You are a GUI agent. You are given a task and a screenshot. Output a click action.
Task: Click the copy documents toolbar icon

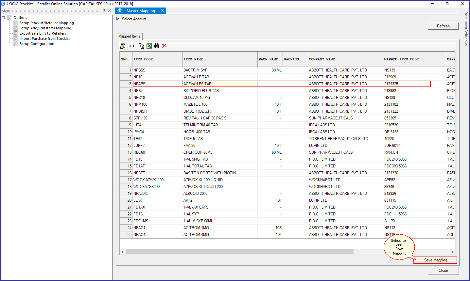[142, 46]
